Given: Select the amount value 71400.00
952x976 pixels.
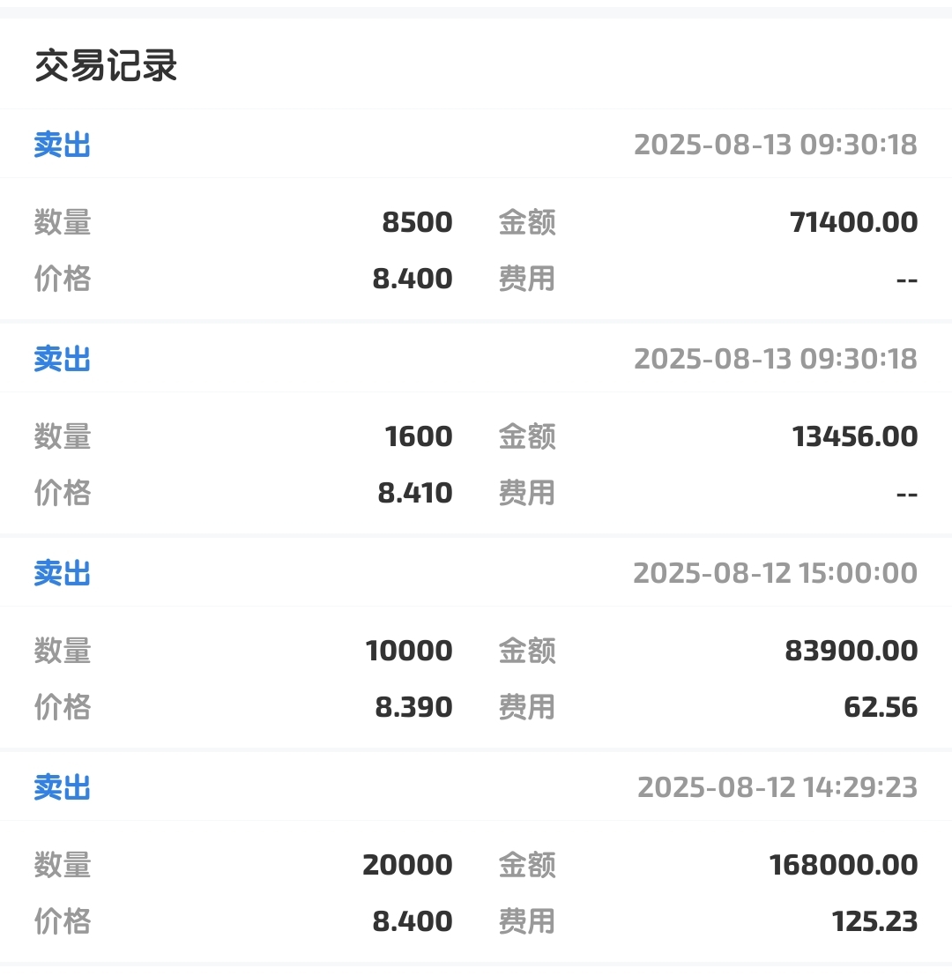Looking at the screenshot, I should pyautogui.click(x=853, y=222).
